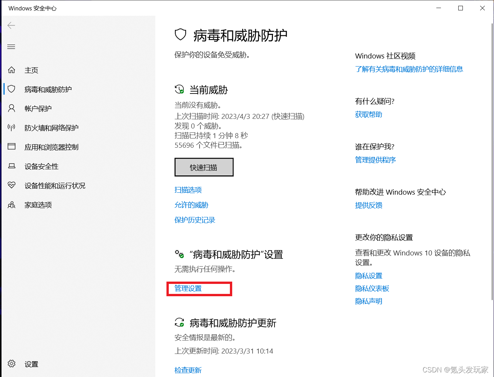Go back with the back arrow

[11, 25]
